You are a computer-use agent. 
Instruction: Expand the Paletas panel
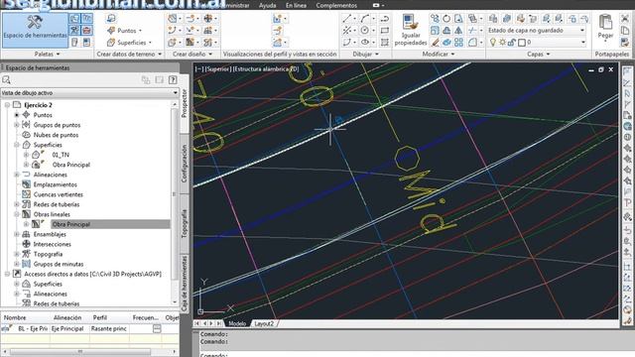(47, 54)
